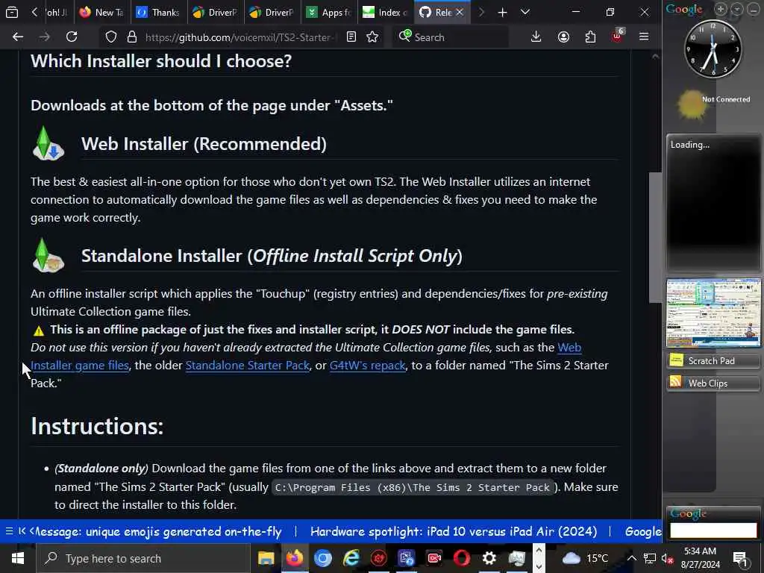Click the Standalone Installer plumbob icon
Image resolution: width=764 pixels, height=573 pixels.
[48, 255]
